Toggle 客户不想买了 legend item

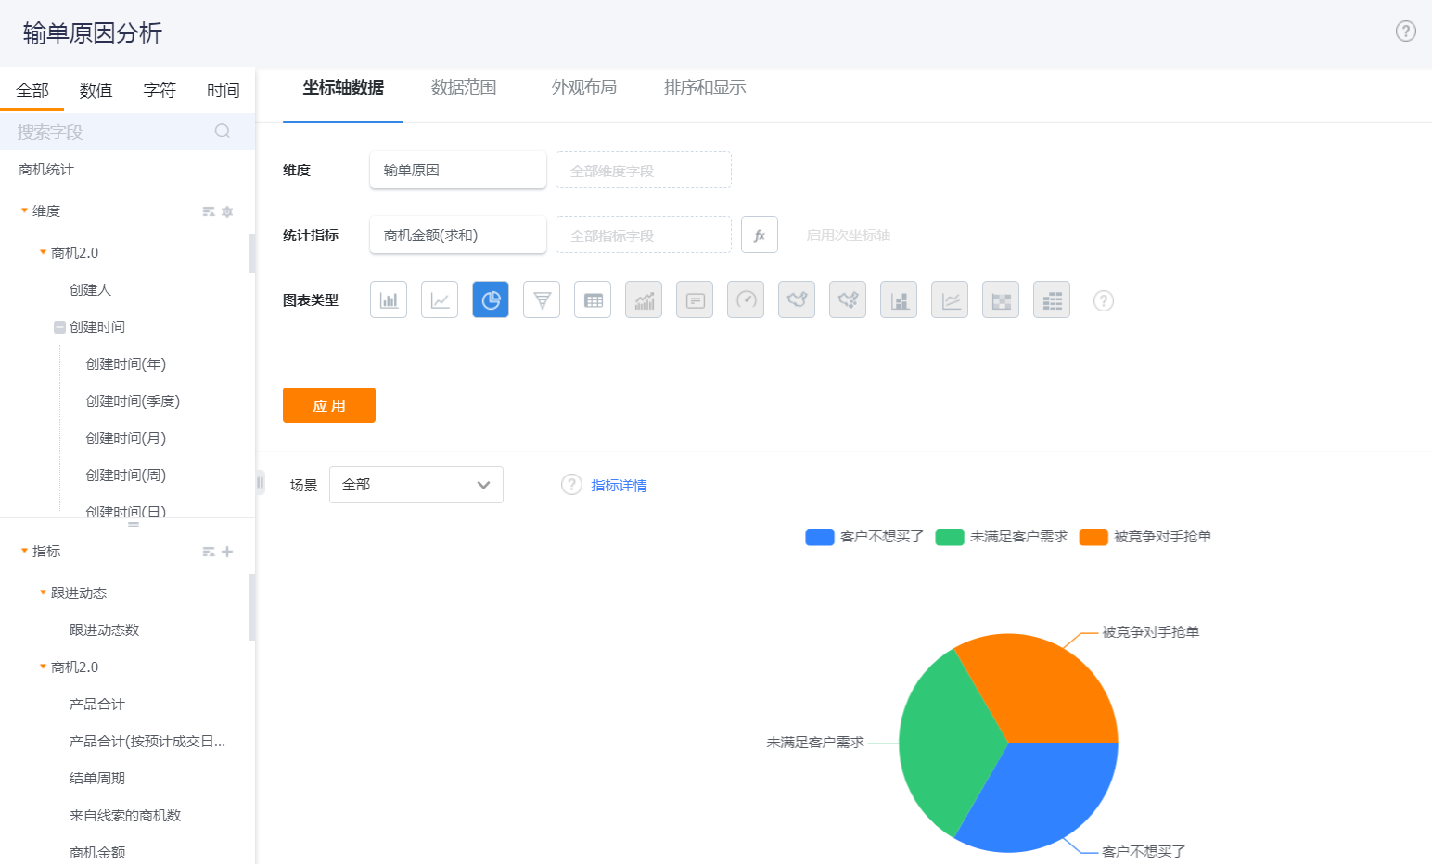tap(864, 537)
